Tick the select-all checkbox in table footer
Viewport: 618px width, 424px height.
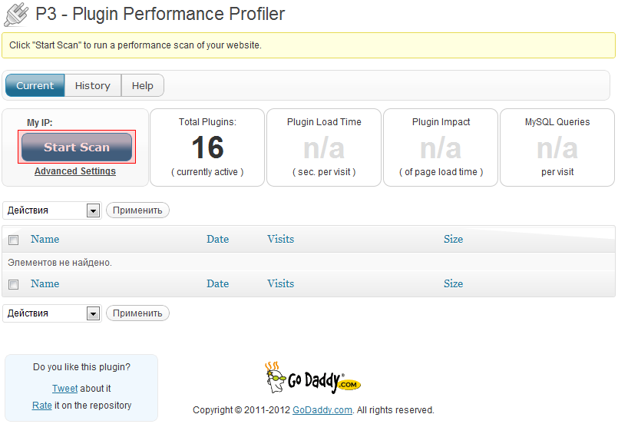[13, 284]
